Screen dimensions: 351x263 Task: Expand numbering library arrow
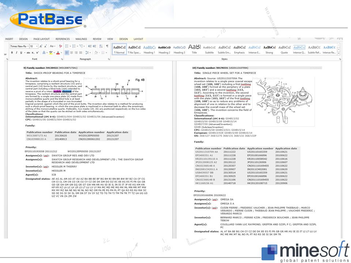[x=78, y=46]
